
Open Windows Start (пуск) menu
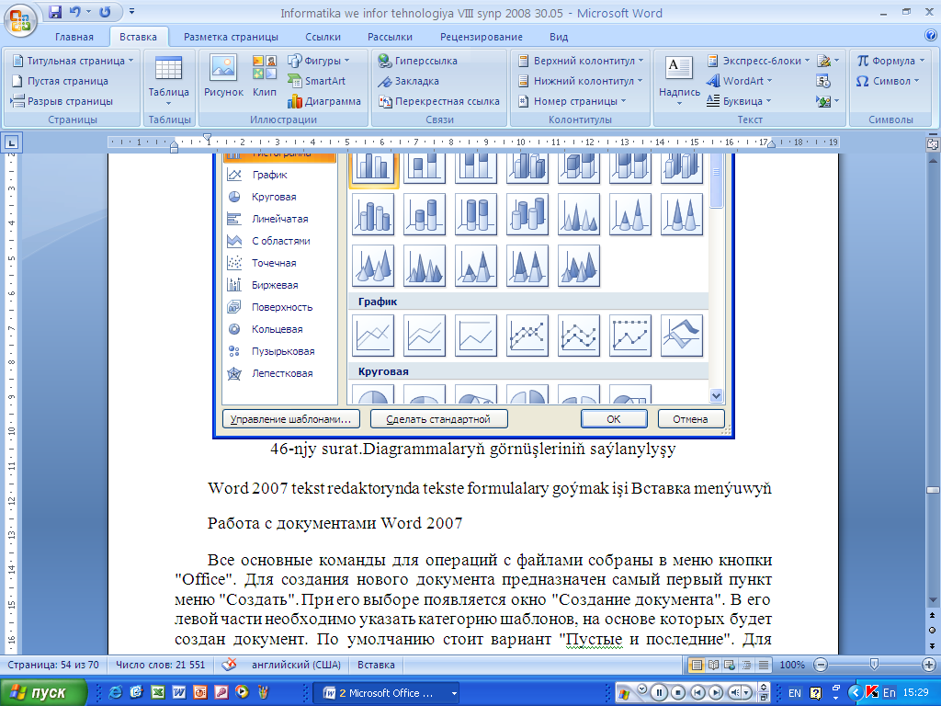click(x=43, y=693)
